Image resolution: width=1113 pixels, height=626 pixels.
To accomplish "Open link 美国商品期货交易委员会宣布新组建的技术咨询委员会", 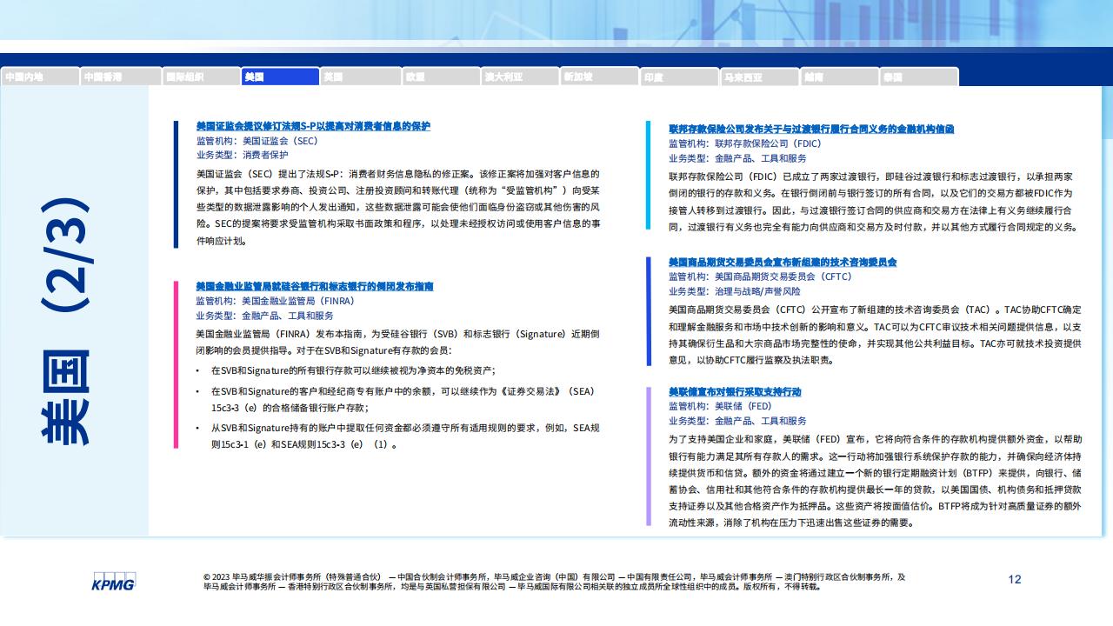I will [783, 262].
